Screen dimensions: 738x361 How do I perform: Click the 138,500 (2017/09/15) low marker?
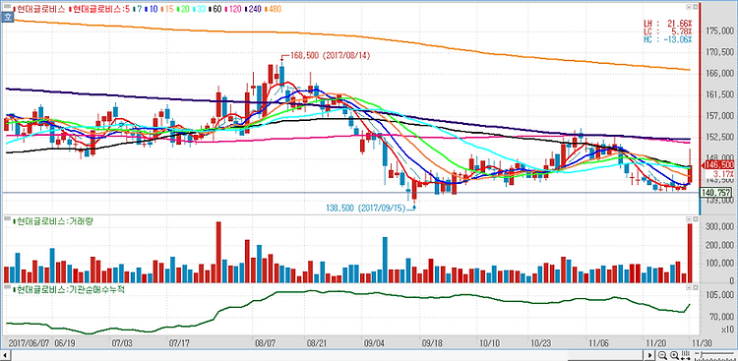365,208
